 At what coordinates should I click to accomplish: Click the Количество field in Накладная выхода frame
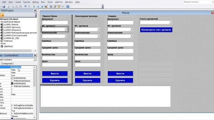88,58
